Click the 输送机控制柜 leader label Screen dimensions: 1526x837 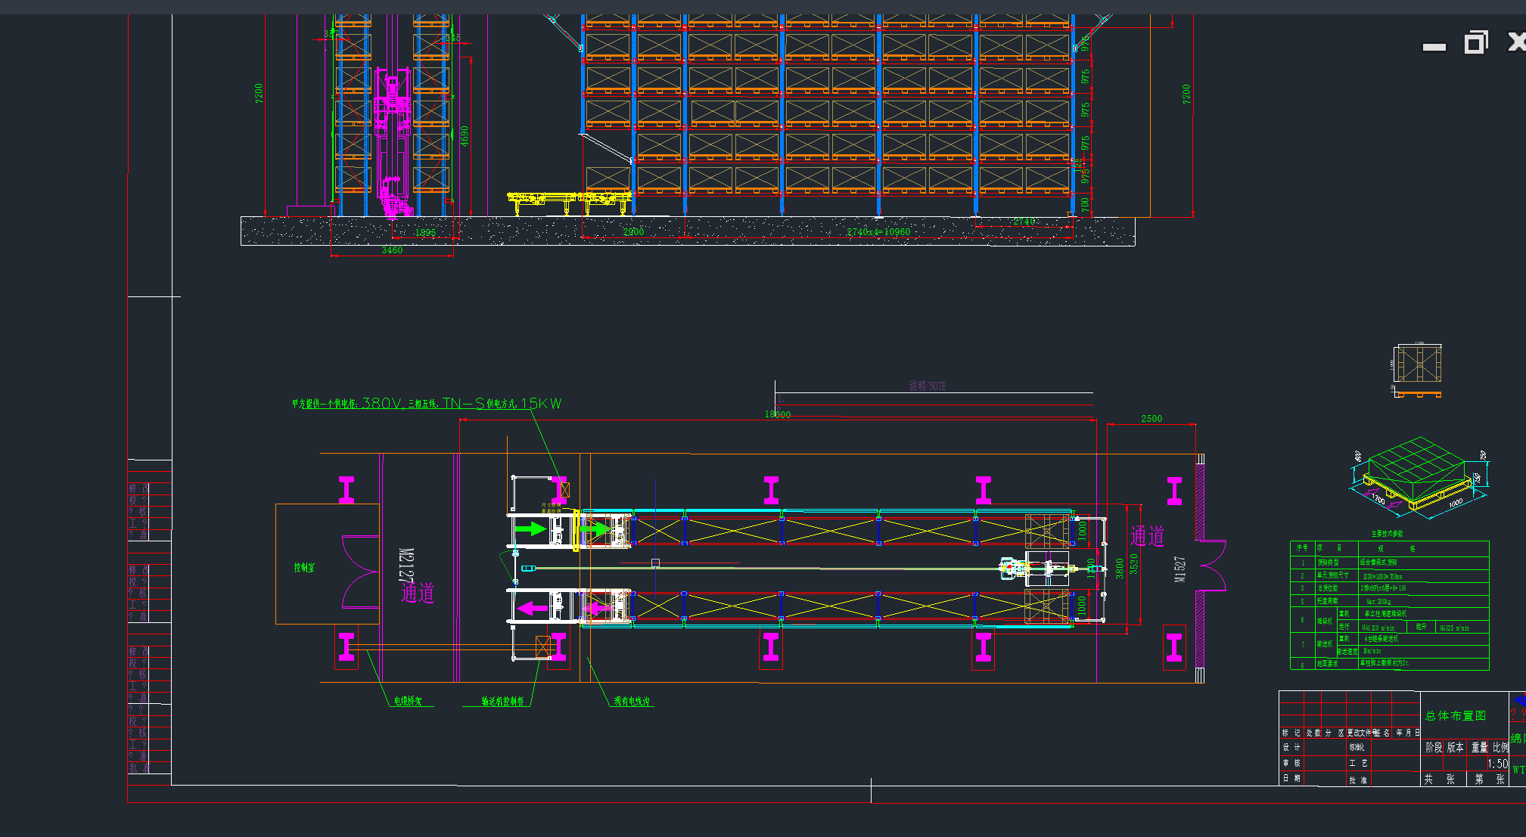point(502,702)
